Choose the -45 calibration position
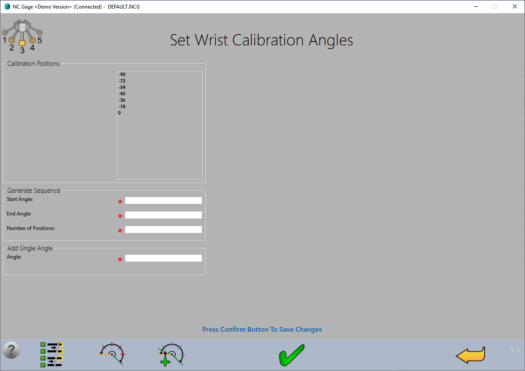The width and height of the screenshot is (525, 371). tap(122, 94)
